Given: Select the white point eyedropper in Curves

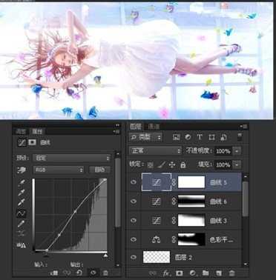Looking at the screenshot, I should point(22,202).
